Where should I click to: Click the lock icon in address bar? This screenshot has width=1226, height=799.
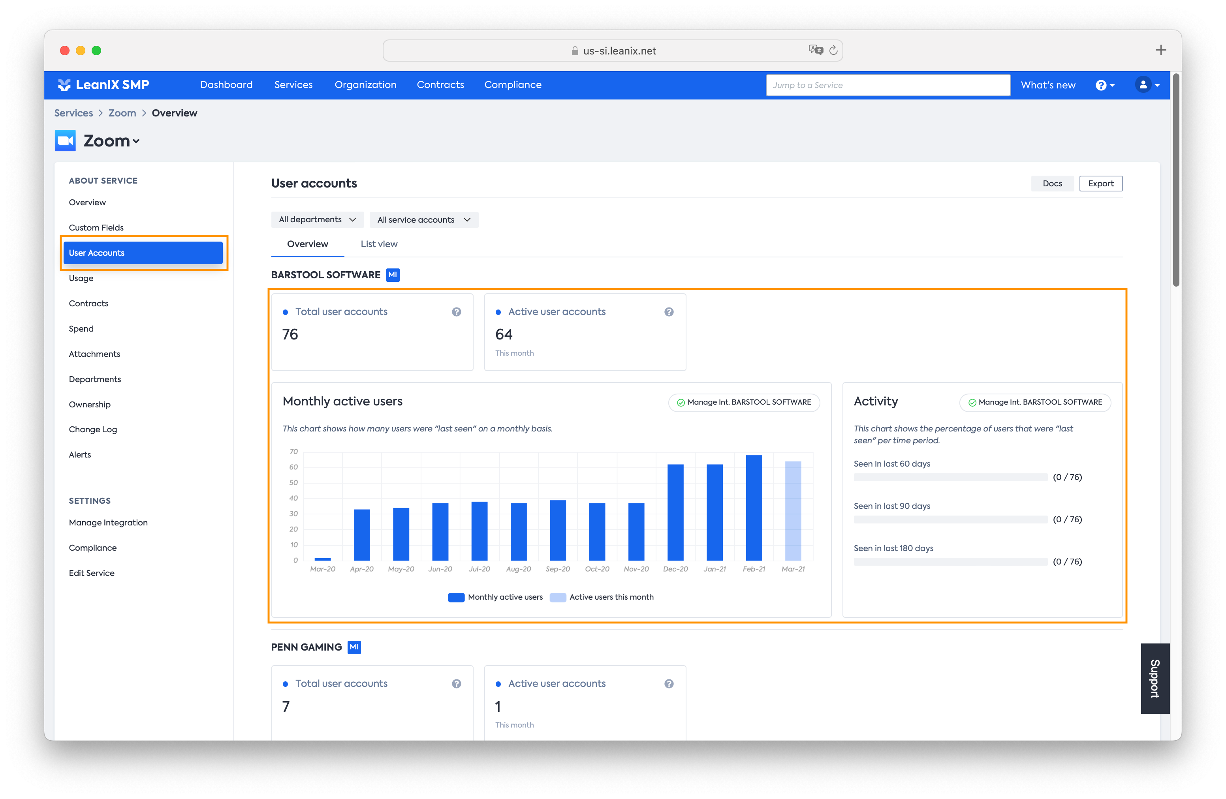[575, 51]
